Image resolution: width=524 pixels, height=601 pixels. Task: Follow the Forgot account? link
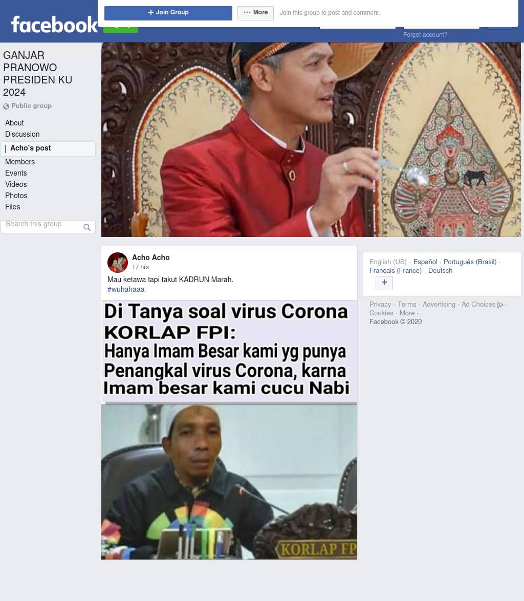425,34
